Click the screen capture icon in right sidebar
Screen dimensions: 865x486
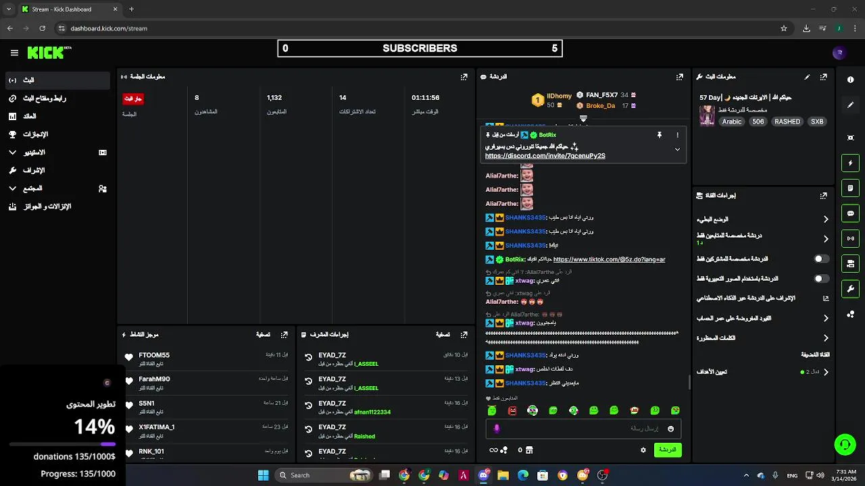850,138
